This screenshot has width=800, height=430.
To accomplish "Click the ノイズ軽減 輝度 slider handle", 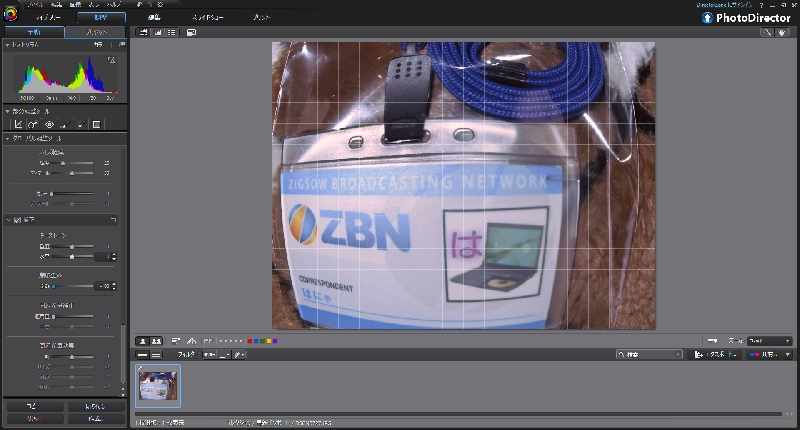I will tap(63, 163).
